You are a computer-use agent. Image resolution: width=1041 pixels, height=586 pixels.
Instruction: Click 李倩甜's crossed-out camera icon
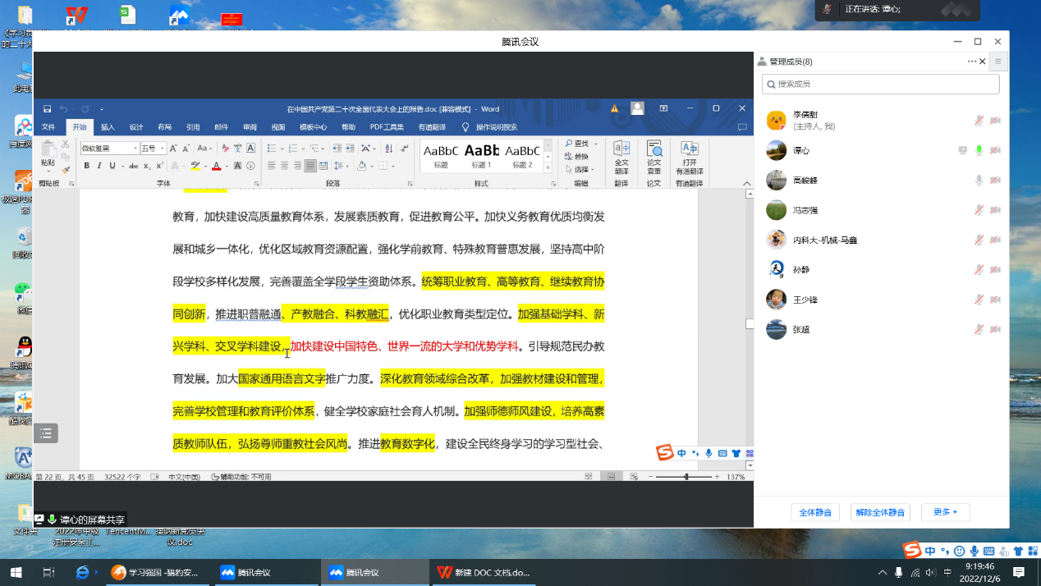point(995,121)
